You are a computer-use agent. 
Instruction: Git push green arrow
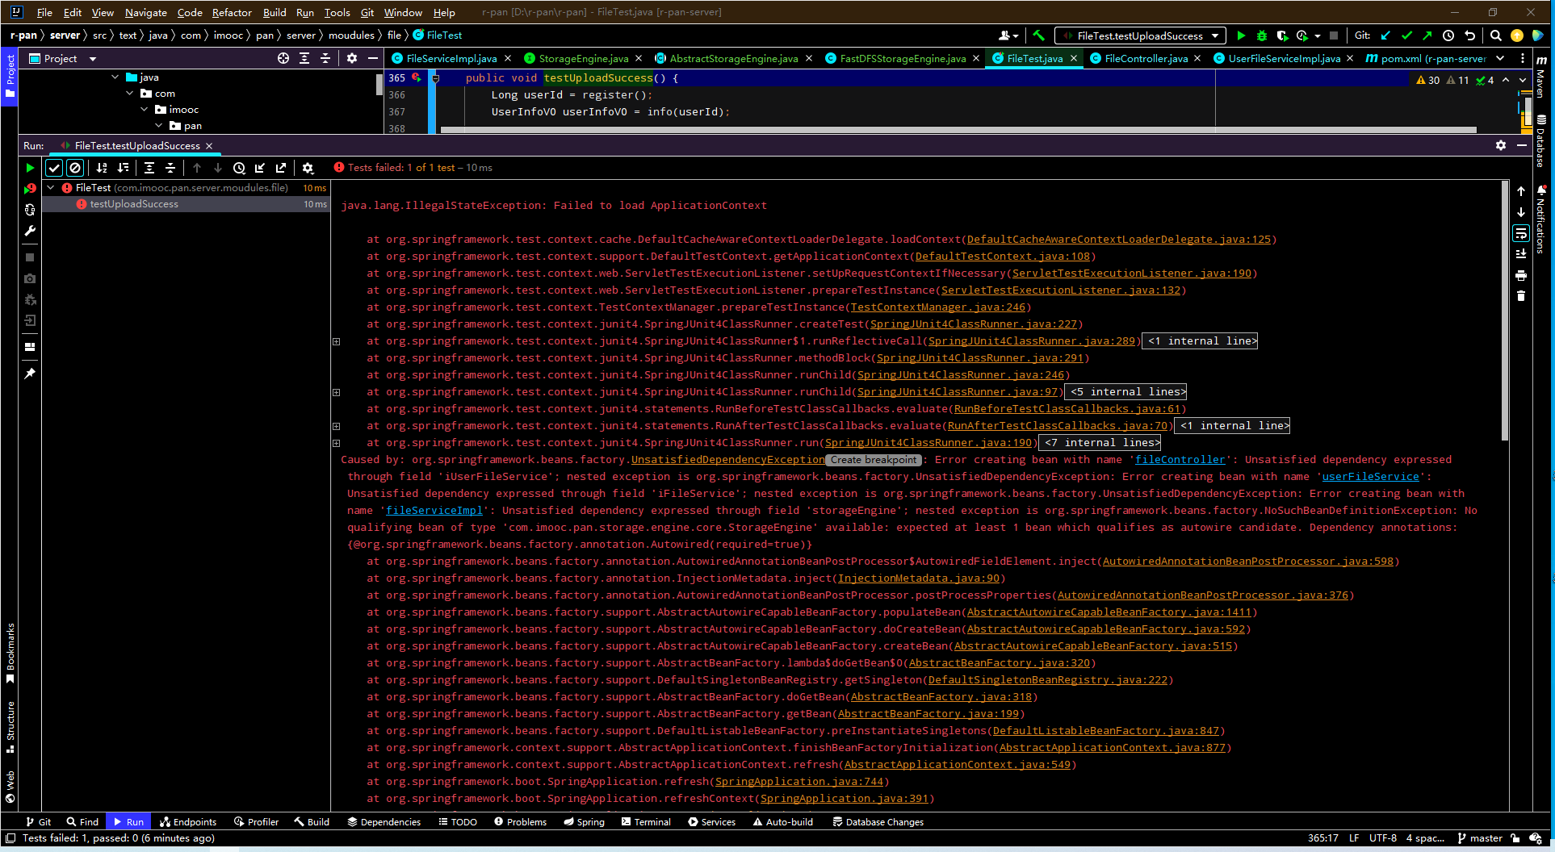(x=1427, y=35)
